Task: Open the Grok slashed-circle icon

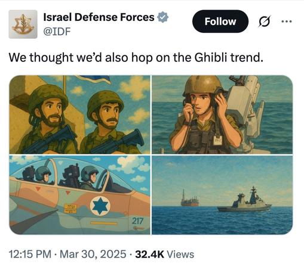Action: 265,21
